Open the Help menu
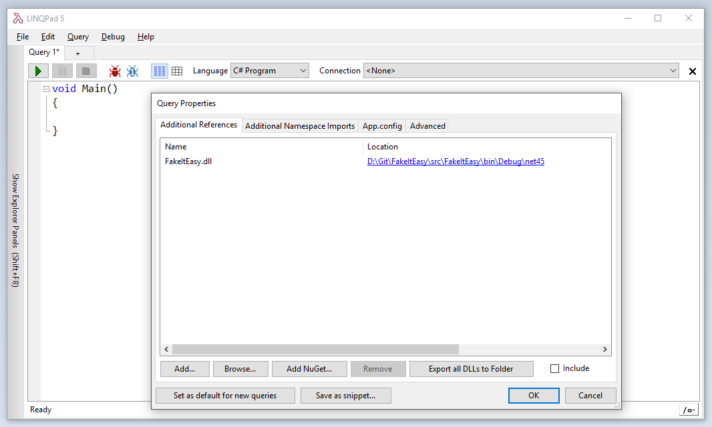 tap(146, 37)
